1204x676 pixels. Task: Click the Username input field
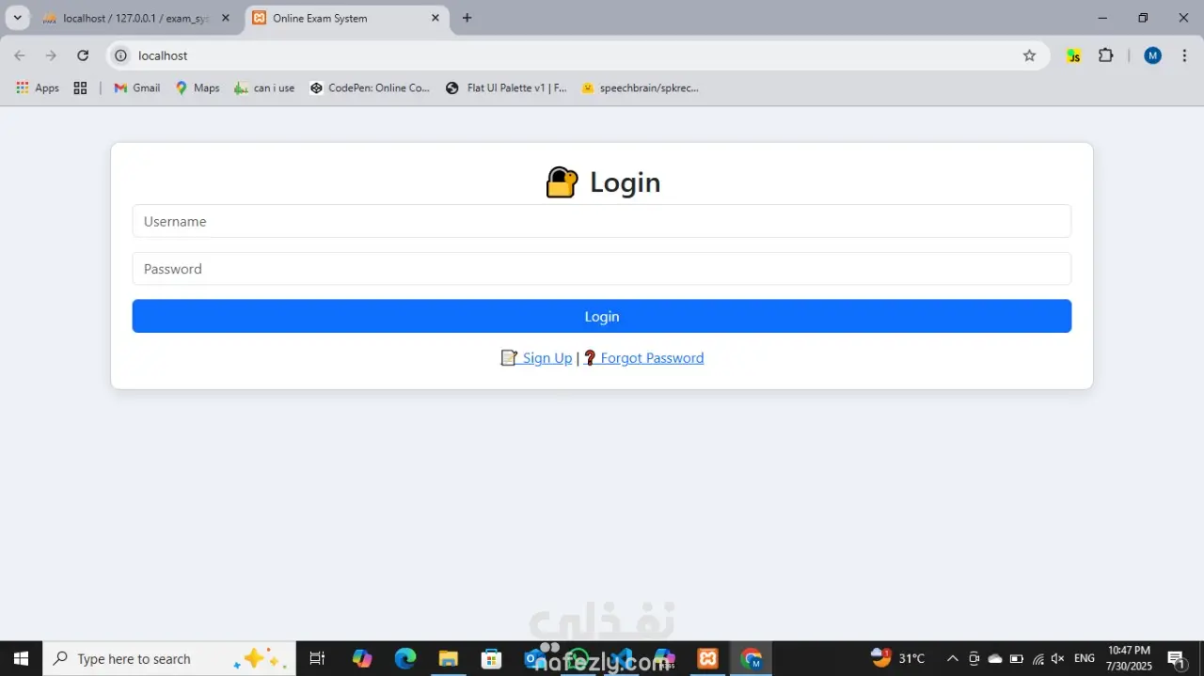(601, 222)
